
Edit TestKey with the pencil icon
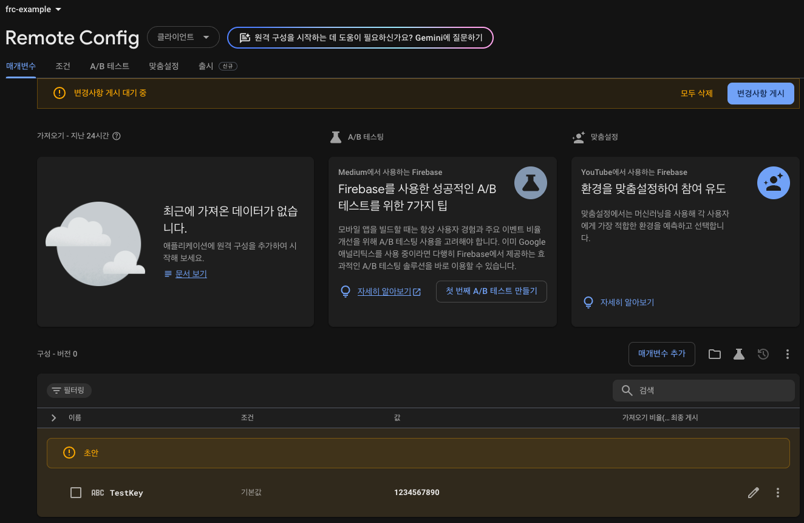pyautogui.click(x=754, y=493)
